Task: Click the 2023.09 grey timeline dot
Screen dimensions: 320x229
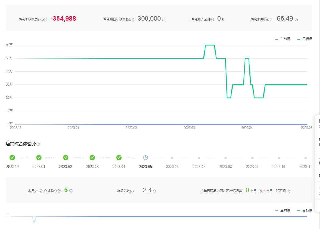Action: click(x=252, y=158)
